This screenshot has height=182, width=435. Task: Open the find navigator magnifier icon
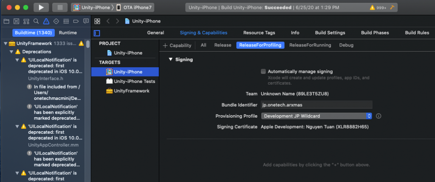(x=36, y=21)
